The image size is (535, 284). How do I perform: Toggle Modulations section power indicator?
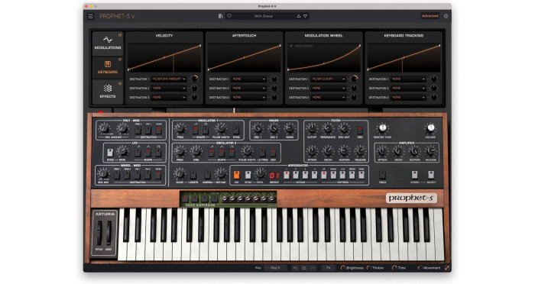120,35
